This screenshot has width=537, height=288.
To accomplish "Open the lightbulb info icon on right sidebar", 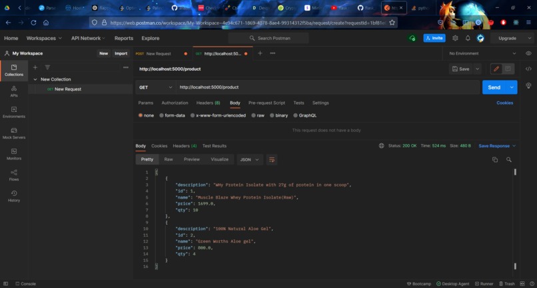I will 528,85.
